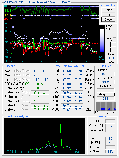119x158 pixels.
Task: Click the Rating (60 Hz) value 0.63
Action: point(105,98)
